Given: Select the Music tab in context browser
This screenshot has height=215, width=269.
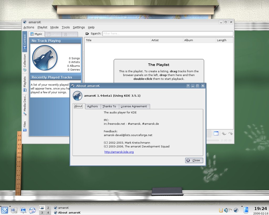Looking at the screenshot, I should (x=36, y=34).
